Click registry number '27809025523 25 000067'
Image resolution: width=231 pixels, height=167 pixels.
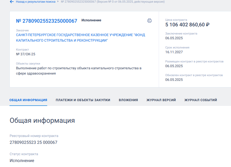tap(33, 143)
